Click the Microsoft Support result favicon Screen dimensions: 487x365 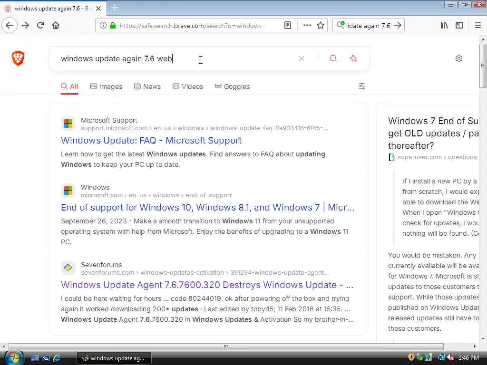[68, 124]
